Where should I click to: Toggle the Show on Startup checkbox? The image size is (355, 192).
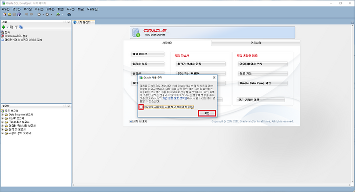(131, 121)
